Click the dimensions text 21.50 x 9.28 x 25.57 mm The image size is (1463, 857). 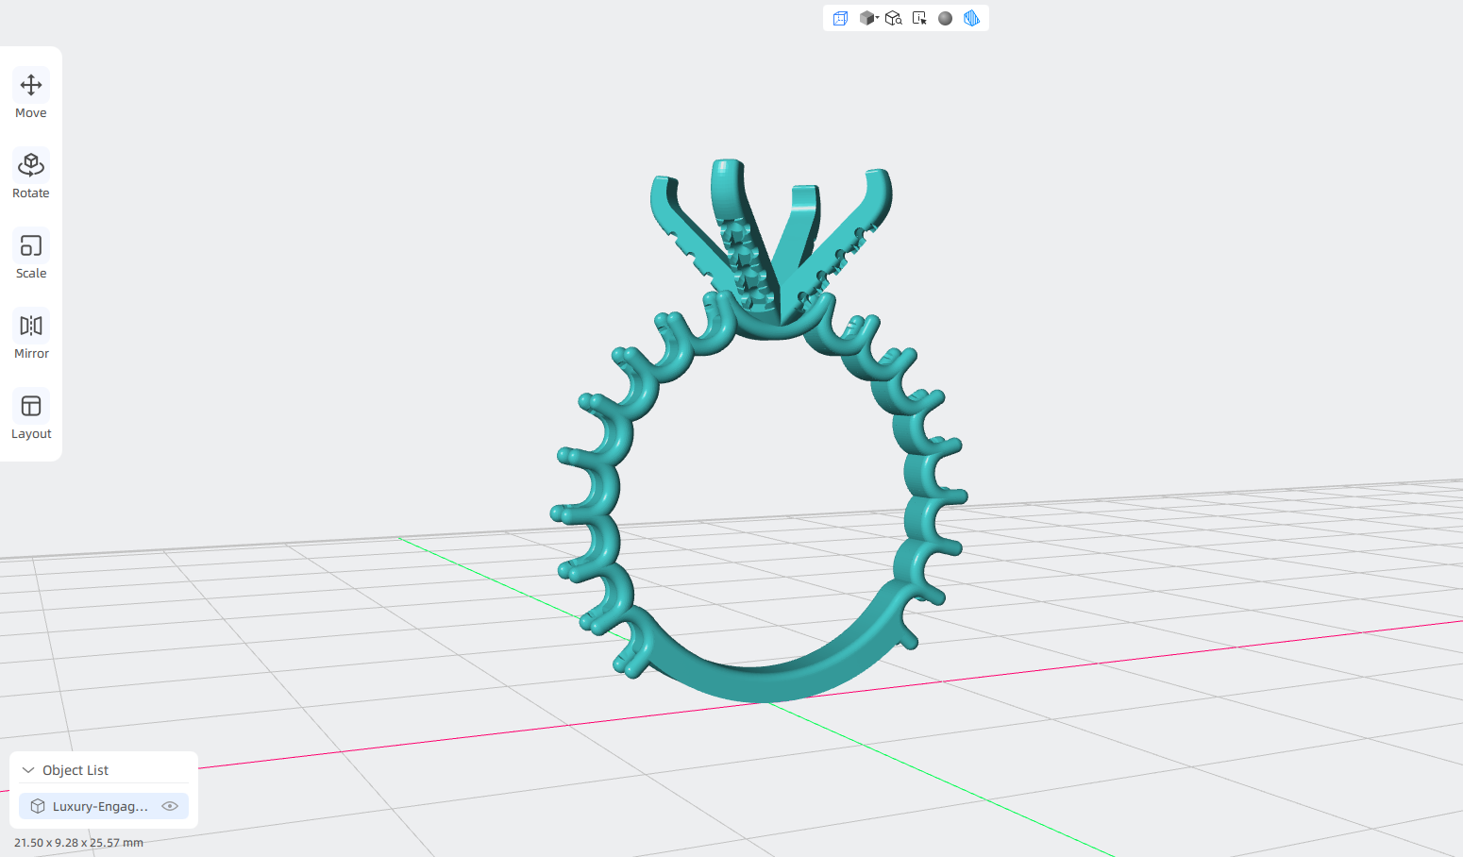pos(78,843)
